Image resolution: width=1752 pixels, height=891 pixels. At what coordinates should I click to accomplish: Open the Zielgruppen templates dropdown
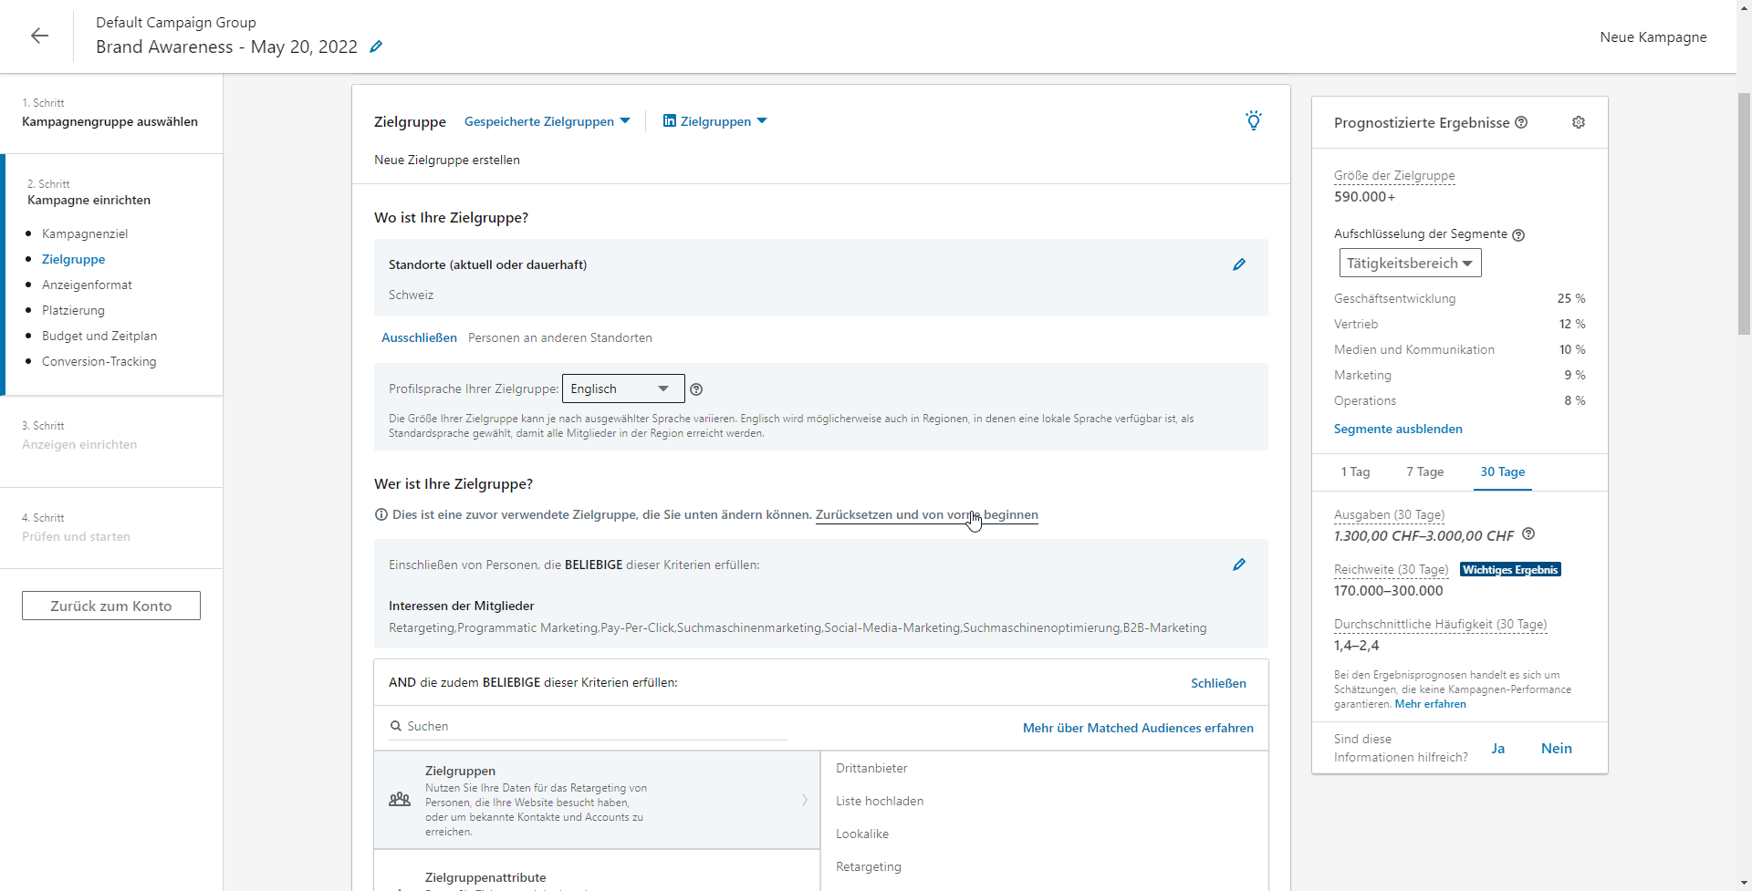pos(715,121)
